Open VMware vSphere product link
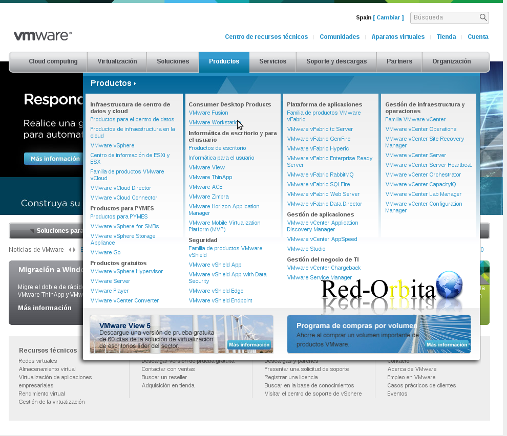 pos(112,145)
